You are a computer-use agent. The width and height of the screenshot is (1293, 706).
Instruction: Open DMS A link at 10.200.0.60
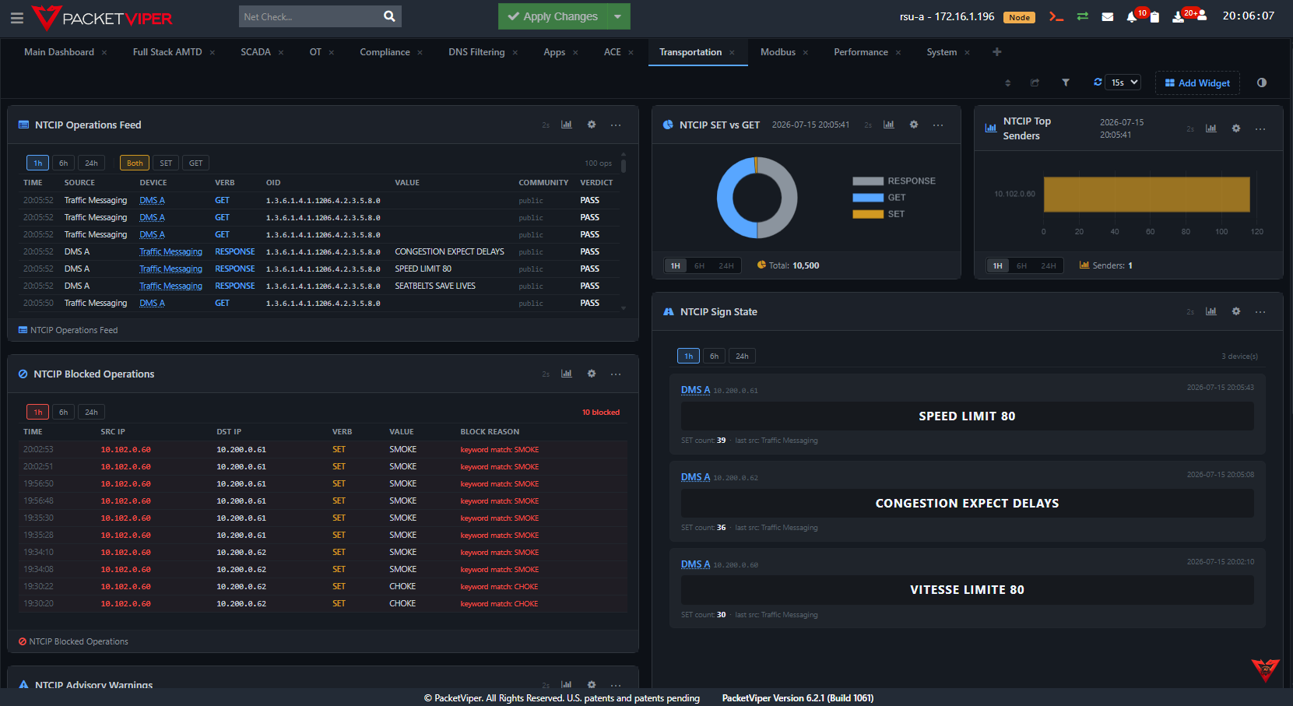pyautogui.click(x=695, y=564)
